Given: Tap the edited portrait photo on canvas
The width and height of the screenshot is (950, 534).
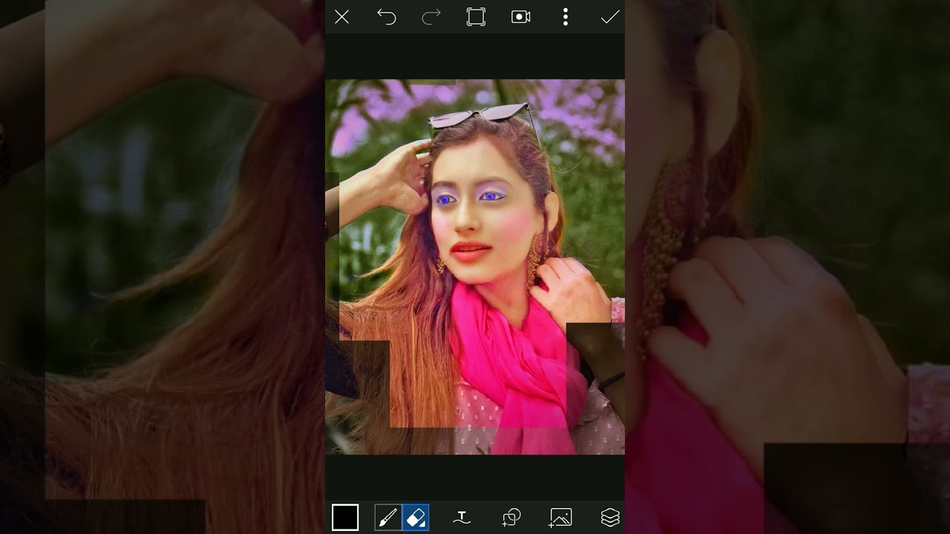Looking at the screenshot, I should (x=475, y=267).
